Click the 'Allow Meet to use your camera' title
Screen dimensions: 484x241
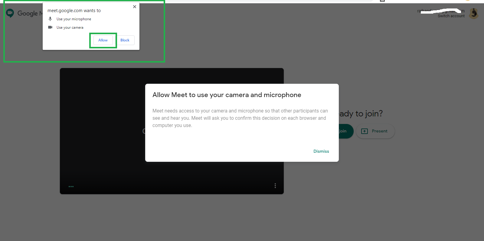(x=227, y=95)
